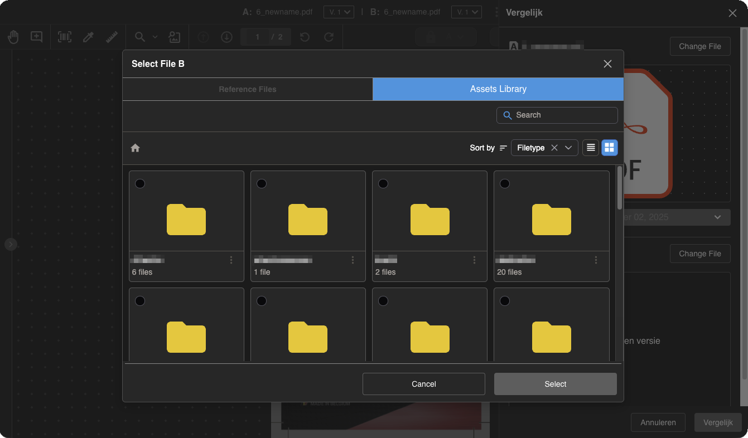The width and height of the screenshot is (748, 438).
Task: Click the download icon in the toolbar
Action: click(226, 36)
